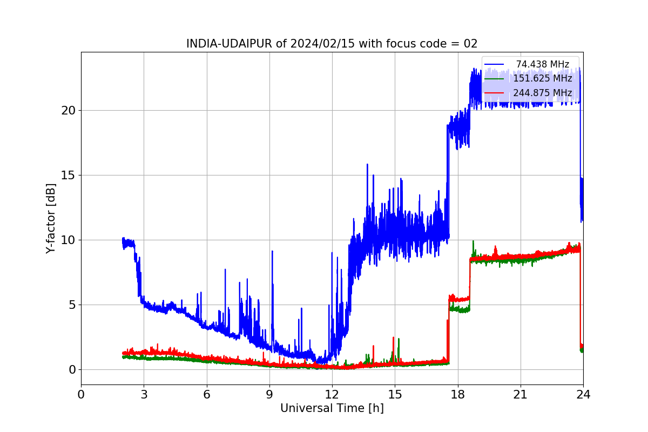The width and height of the screenshot is (648, 432).
Task: Click the red line sample in the legend
Action: click(494, 93)
